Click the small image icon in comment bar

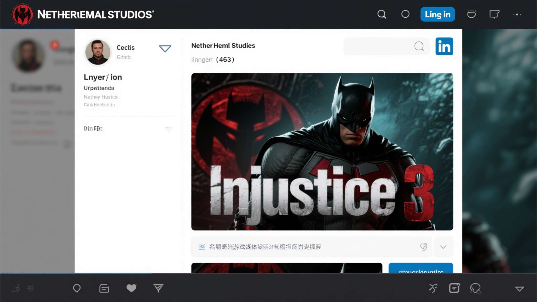pos(202,247)
